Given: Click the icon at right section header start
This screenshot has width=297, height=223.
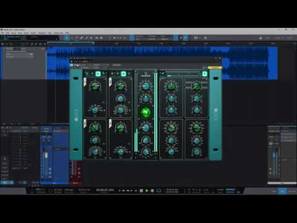Looking at the screenshot, I should coord(162,73).
